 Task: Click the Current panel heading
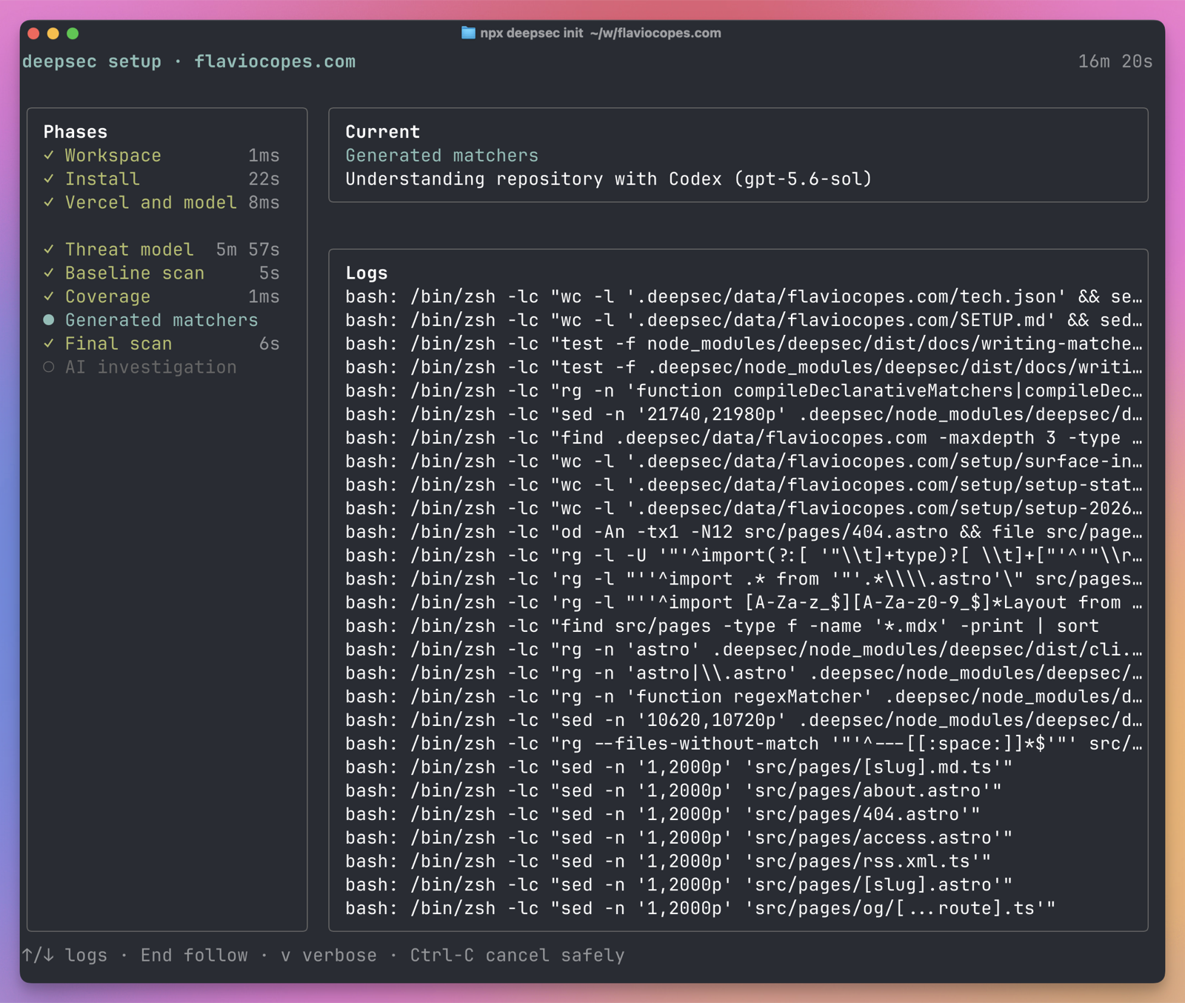[383, 132]
